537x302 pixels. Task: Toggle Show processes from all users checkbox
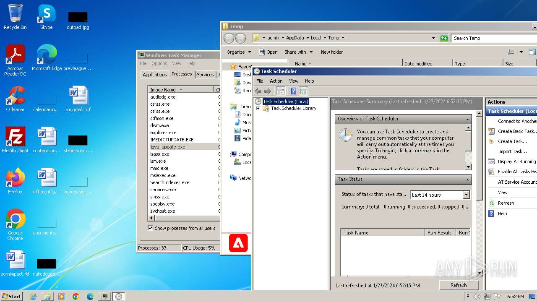(150, 228)
